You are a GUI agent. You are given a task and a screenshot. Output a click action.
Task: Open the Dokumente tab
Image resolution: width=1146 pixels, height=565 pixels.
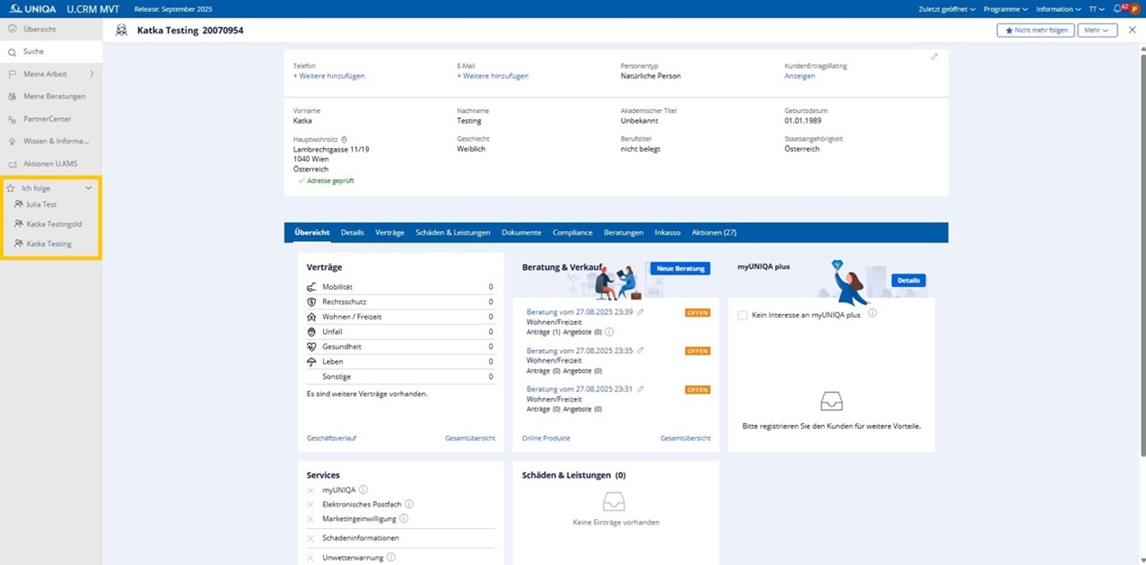[x=522, y=232]
